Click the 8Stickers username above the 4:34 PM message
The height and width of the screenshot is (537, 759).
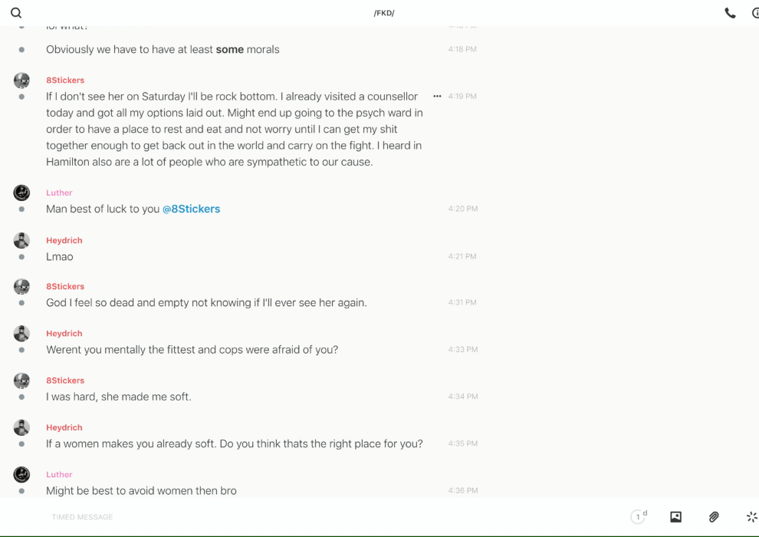65,381
